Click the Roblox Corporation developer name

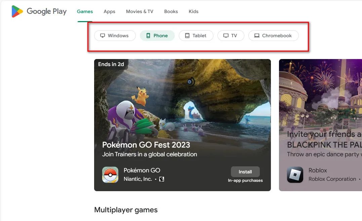click(332, 179)
